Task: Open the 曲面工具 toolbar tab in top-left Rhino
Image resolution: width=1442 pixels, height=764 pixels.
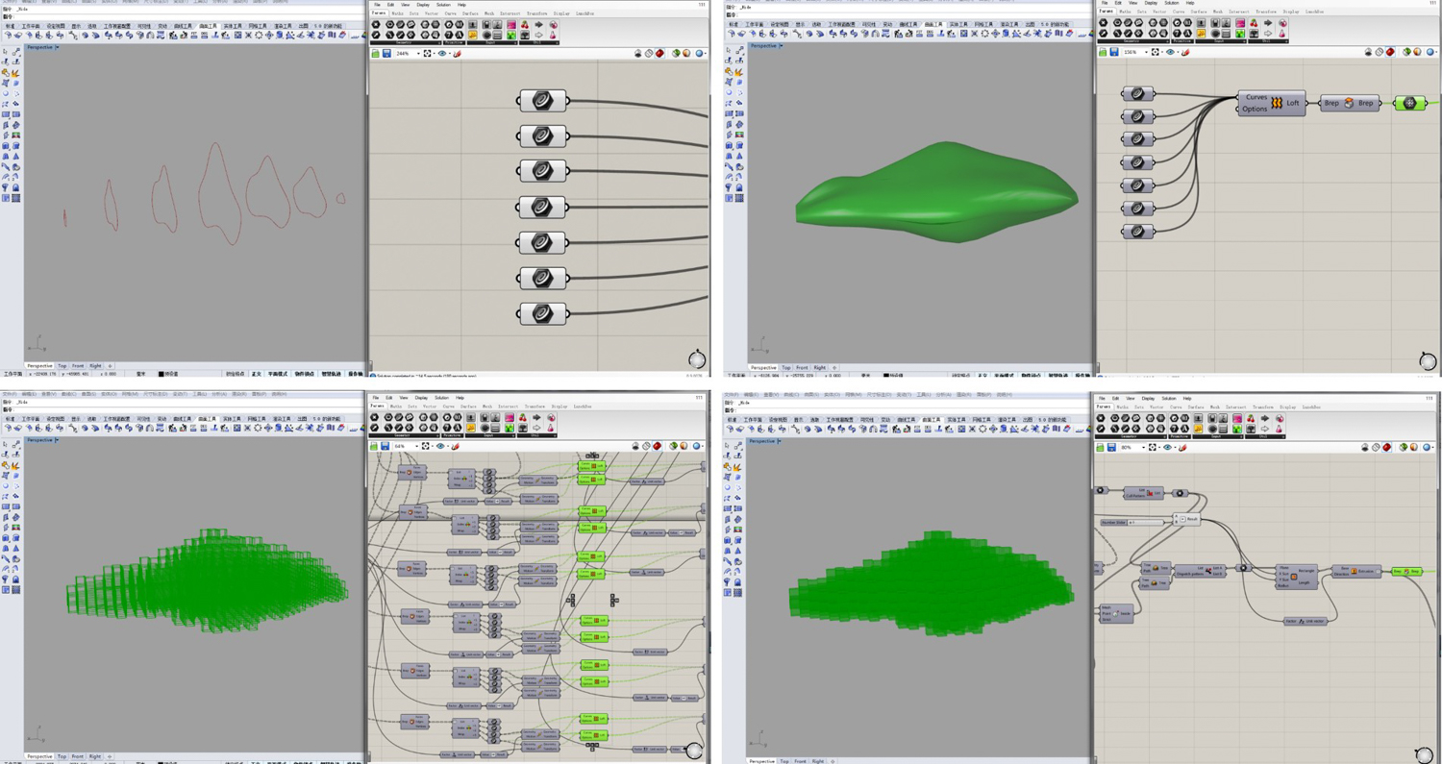Action: (x=207, y=26)
